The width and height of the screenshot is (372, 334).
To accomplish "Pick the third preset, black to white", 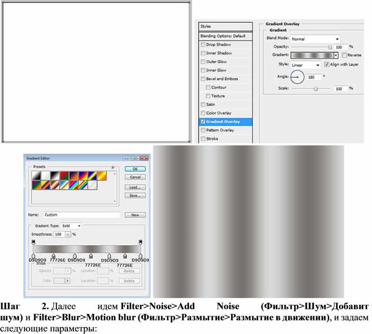I will [x=55, y=175].
